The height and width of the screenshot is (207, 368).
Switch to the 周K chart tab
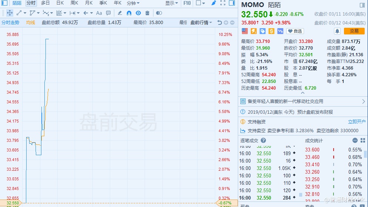(x=74, y=3)
